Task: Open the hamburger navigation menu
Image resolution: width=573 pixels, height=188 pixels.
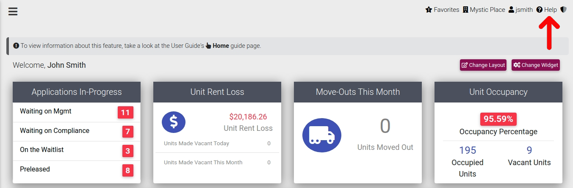Action: tap(13, 11)
